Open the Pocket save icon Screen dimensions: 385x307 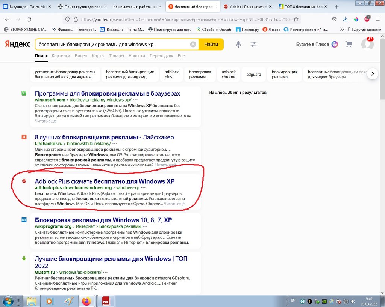point(334,19)
